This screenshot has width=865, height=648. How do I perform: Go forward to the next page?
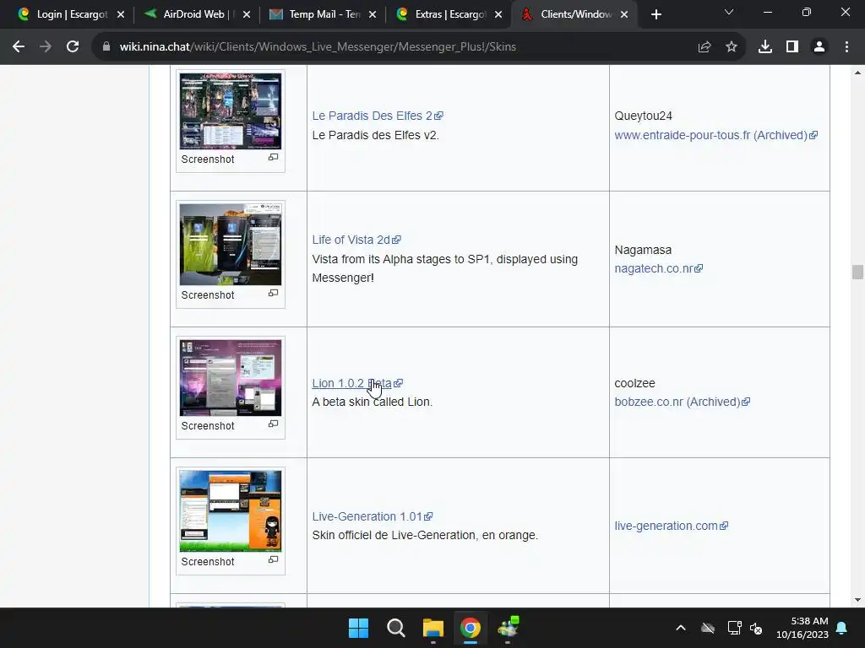(46, 47)
